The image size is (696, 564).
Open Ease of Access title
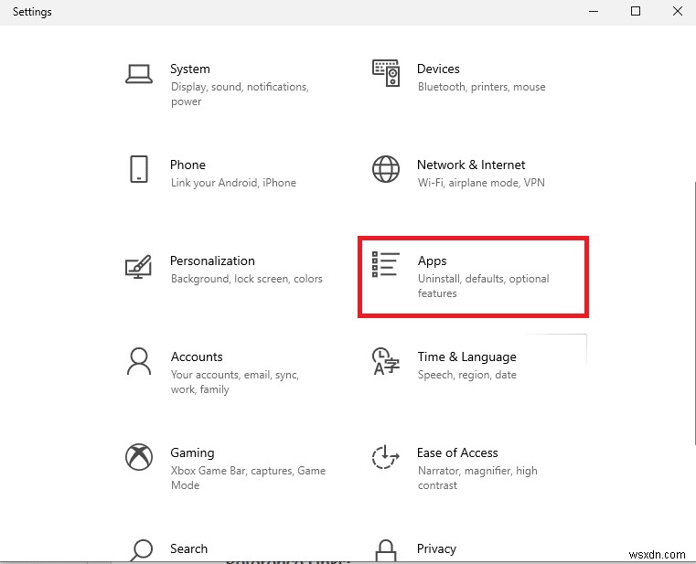pos(457,452)
